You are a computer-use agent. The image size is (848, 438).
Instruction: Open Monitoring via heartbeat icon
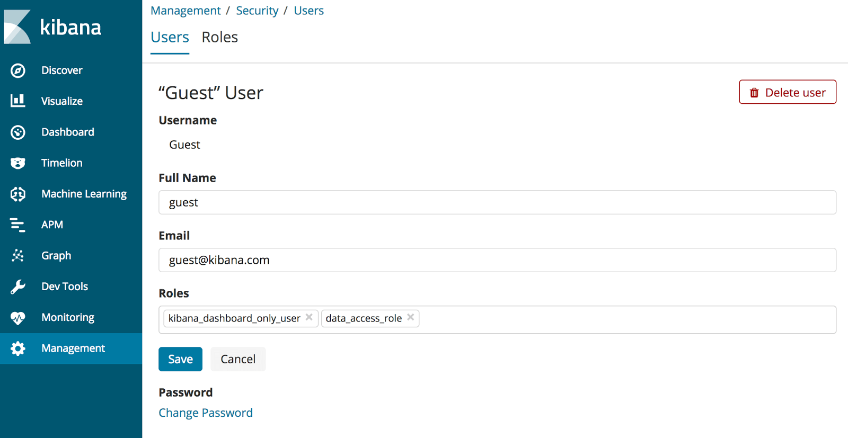18,318
